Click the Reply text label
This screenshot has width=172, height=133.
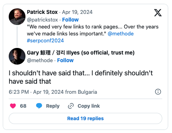[53, 106]
